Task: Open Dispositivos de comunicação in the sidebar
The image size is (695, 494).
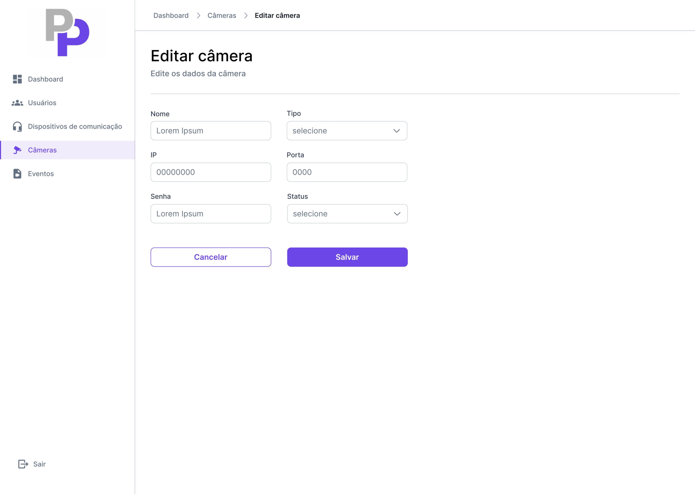Action: (75, 126)
